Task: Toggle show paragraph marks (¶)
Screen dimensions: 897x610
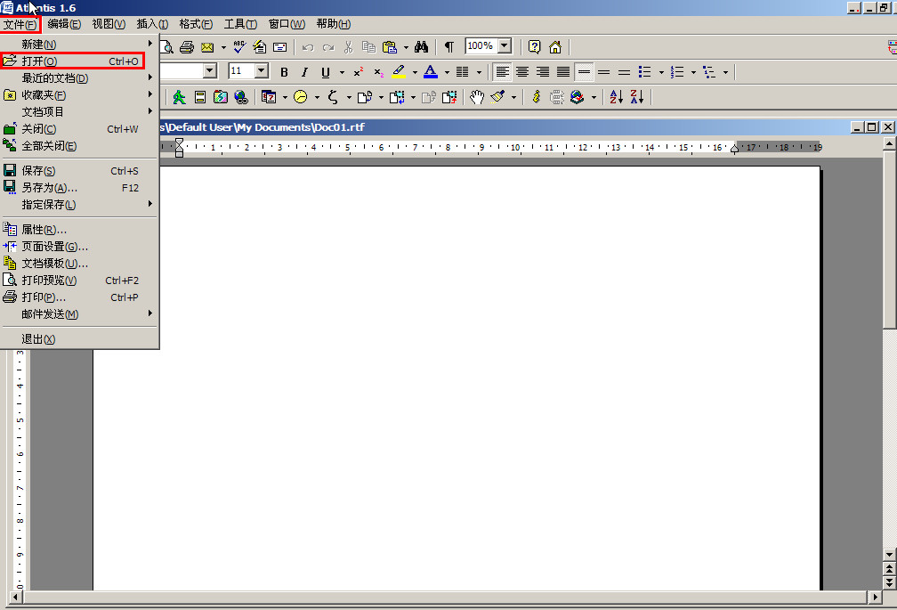Action: [x=449, y=47]
